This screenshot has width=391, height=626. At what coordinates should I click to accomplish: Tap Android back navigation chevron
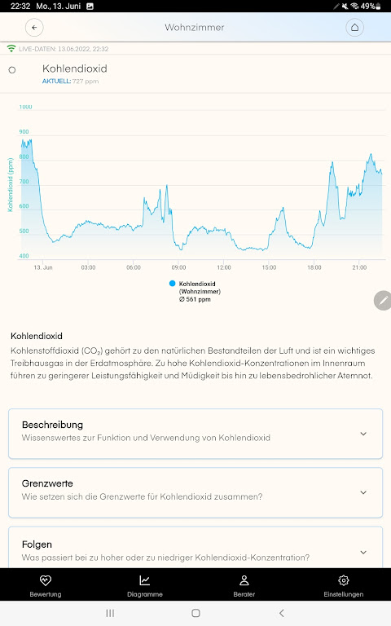point(282,613)
